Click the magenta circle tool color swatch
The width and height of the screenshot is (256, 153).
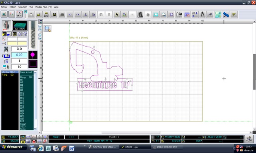click(33, 55)
